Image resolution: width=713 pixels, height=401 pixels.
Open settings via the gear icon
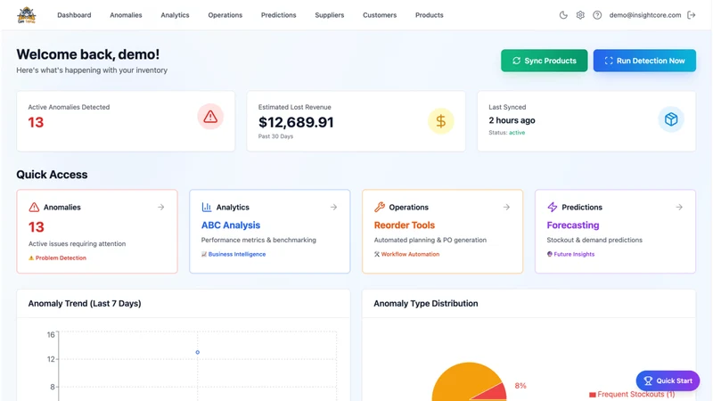(x=580, y=15)
